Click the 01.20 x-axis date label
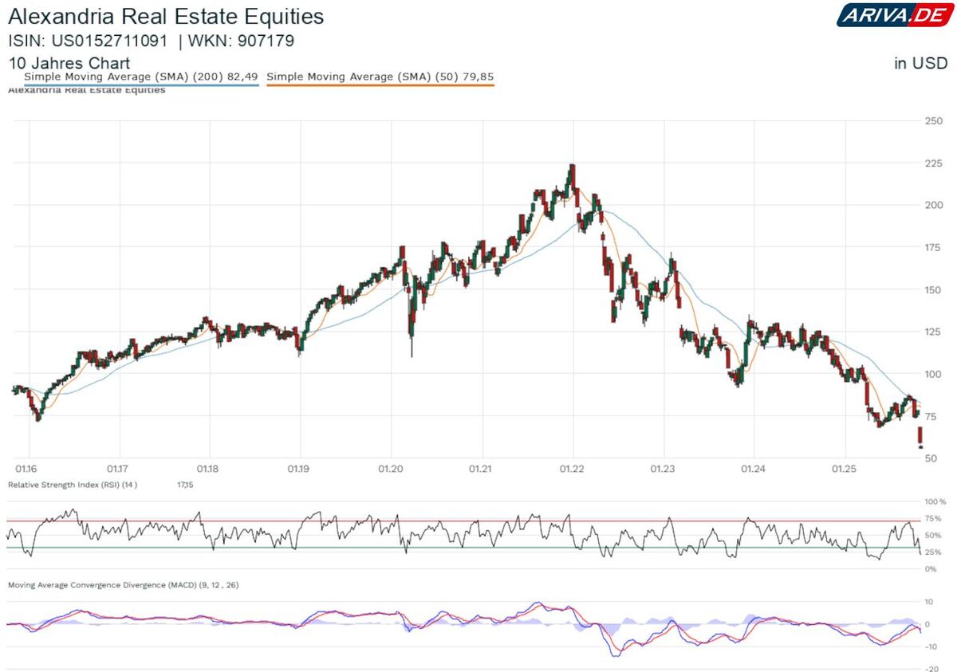The image size is (957, 672). click(391, 470)
